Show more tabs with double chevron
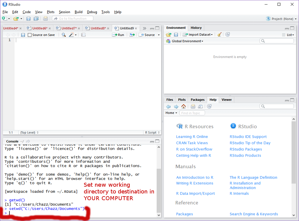Image resolution: width=299 pixels, height=221 pixels. click(144, 28)
